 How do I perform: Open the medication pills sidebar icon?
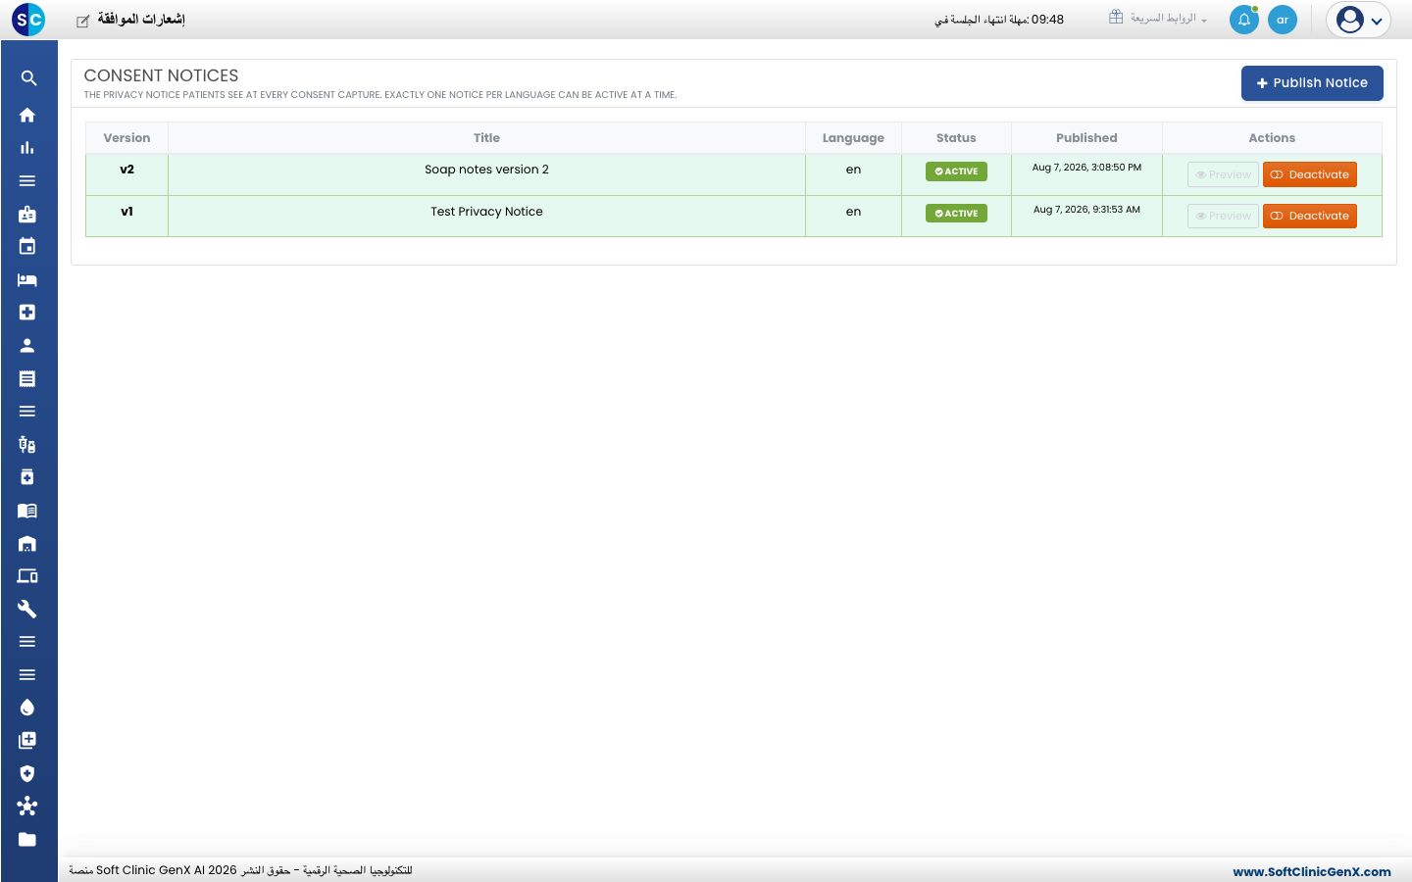point(27,445)
